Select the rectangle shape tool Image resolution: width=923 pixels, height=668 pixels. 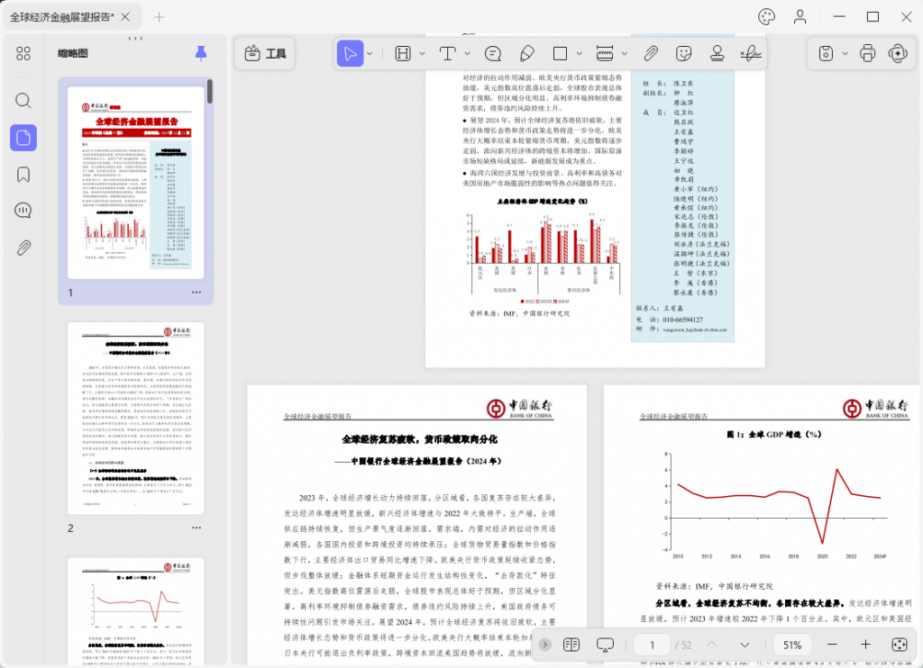pos(560,53)
